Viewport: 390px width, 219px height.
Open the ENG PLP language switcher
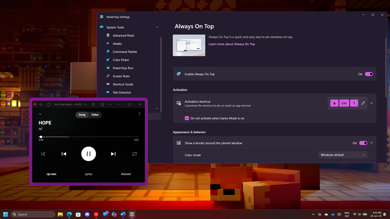pyautogui.click(x=347, y=215)
